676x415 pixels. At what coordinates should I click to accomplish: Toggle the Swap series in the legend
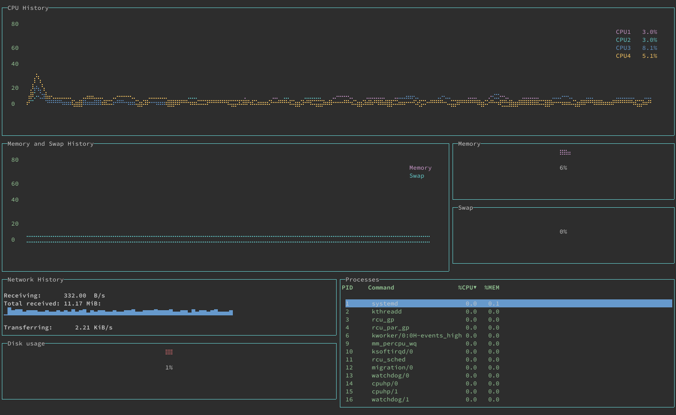[x=416, y=175]
